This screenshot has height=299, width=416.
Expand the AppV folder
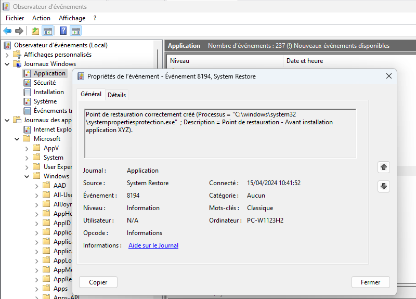click(27, 149)
